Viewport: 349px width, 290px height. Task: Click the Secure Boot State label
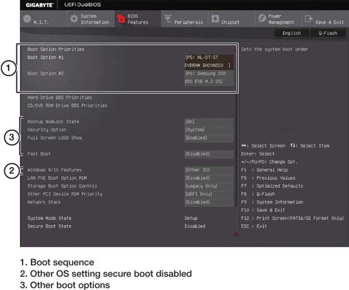pos(49,226)
